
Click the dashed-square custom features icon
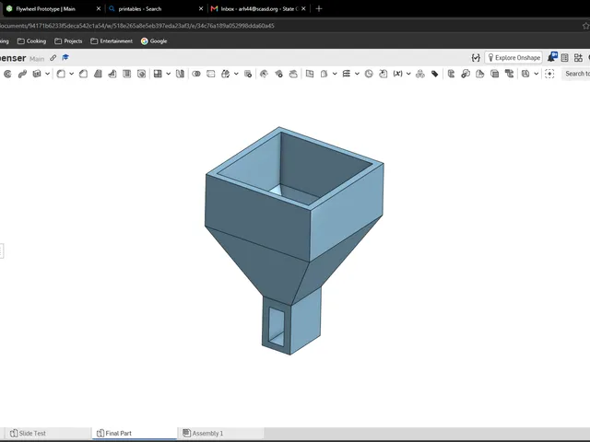pos(549,74)
